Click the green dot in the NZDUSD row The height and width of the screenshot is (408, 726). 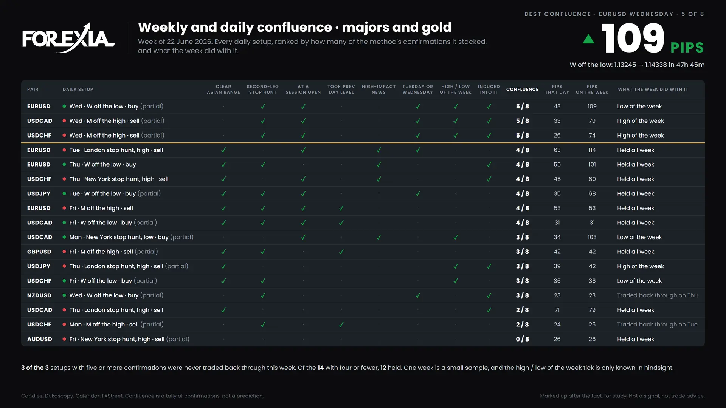64,295
